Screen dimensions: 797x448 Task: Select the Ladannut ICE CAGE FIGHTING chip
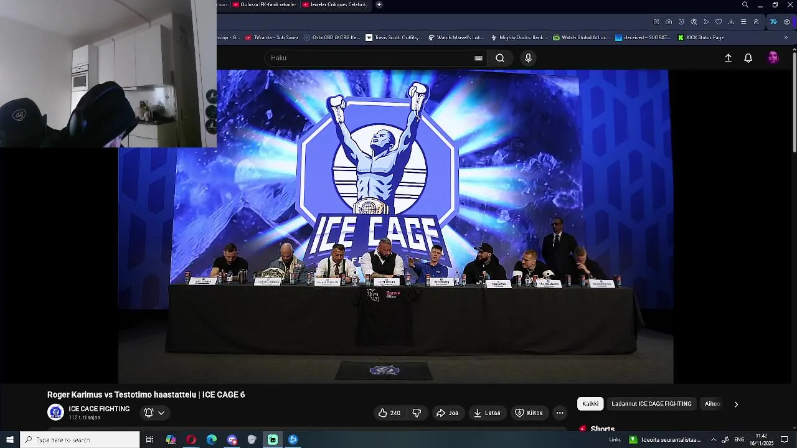651,404
